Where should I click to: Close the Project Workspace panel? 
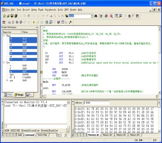tap(37, 27)
